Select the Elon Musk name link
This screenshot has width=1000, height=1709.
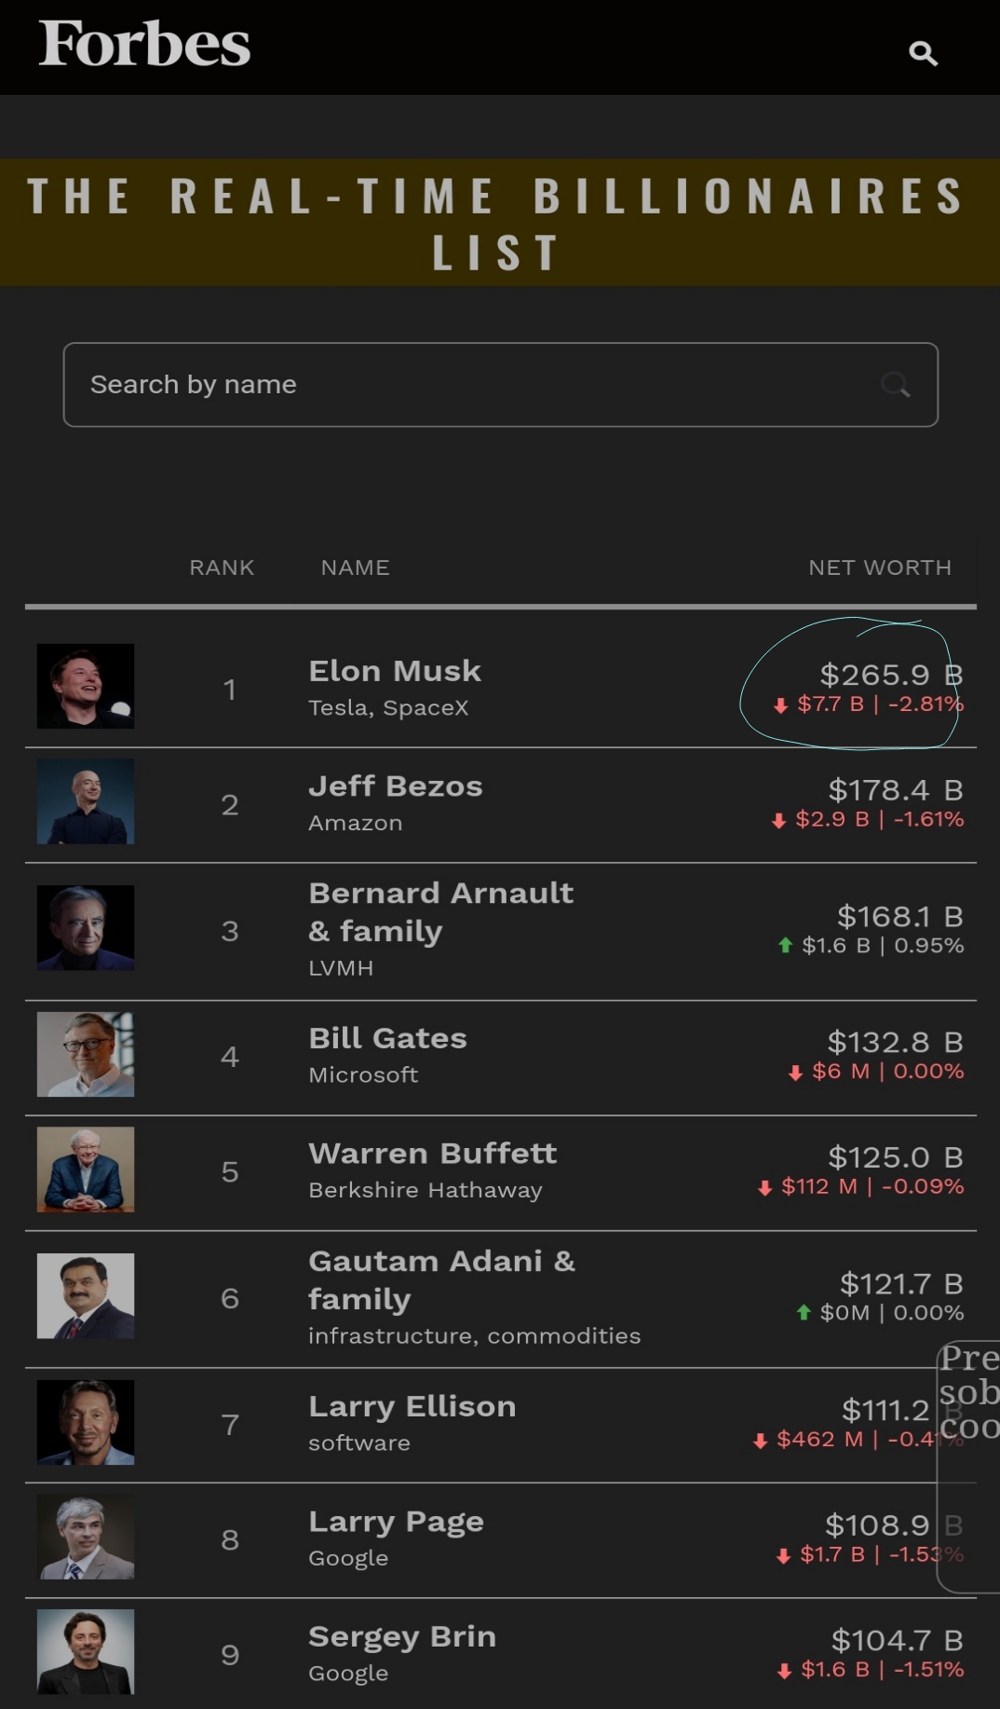click(395, 671)
